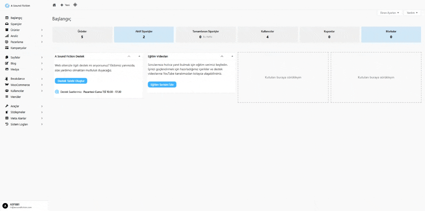Viewport: 425px width, 211px height.
Task: Open the Menüler sidebar item
Action: pyautogui.click(x=16, y=97)
